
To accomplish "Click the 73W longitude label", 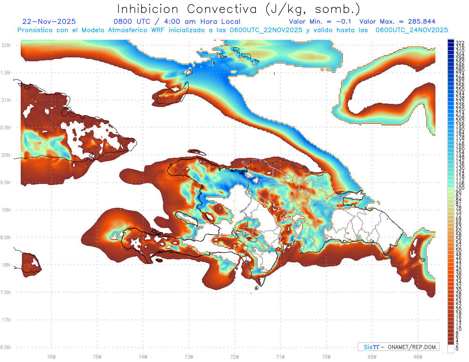I will coord(189,357).
